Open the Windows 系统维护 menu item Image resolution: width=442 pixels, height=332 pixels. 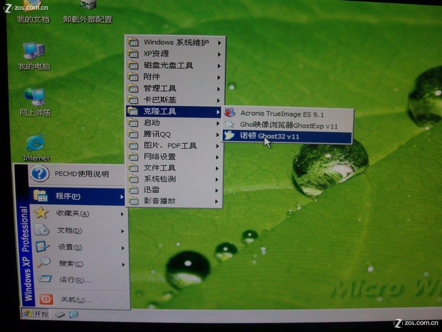pyautogui.click(x=175, y=43)
